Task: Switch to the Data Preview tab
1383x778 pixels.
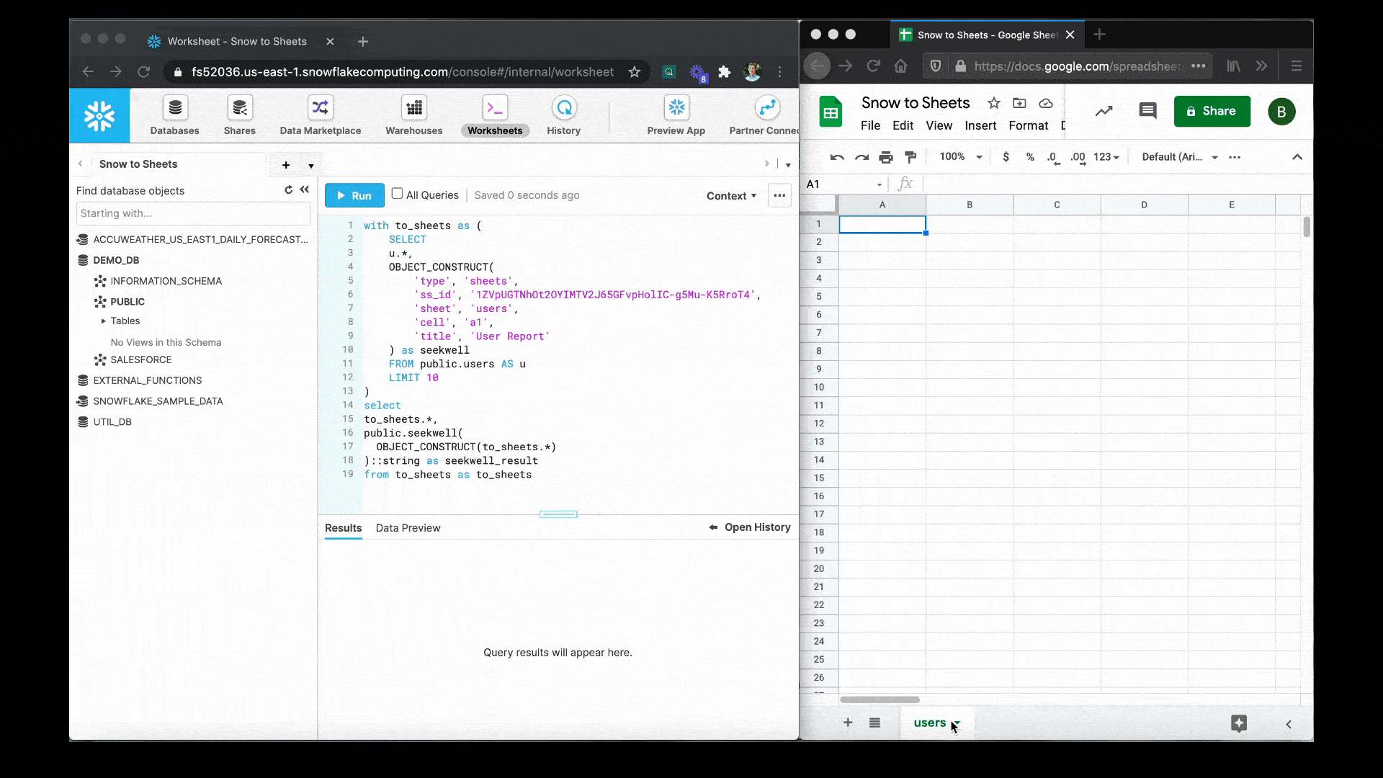Action: [x=408, y=528]
